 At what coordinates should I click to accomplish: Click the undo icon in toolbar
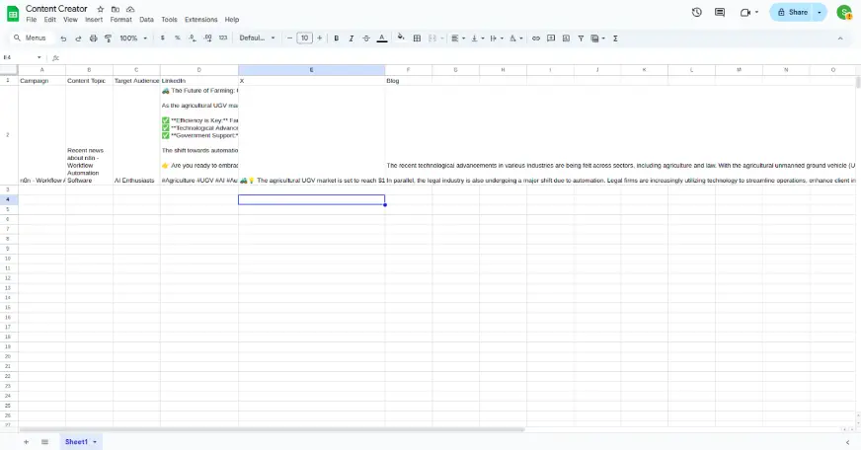coord(64,38)
